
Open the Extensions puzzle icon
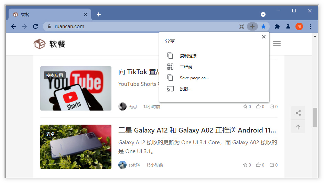click(x=277, y=26)
